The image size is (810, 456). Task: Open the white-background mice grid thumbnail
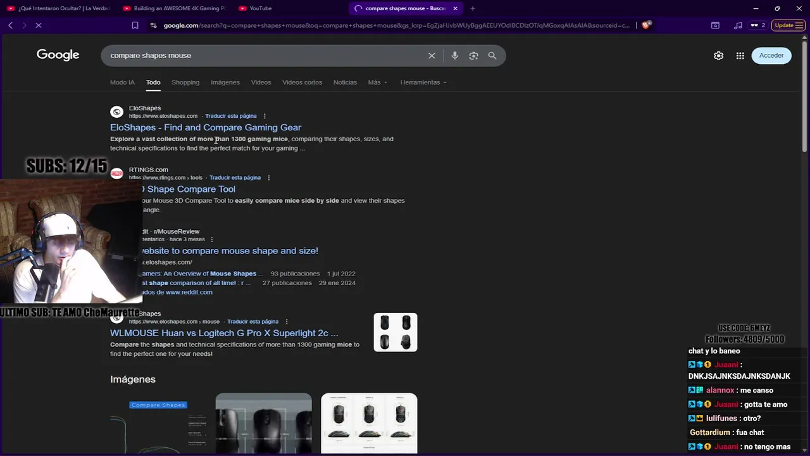coord(369,423)
